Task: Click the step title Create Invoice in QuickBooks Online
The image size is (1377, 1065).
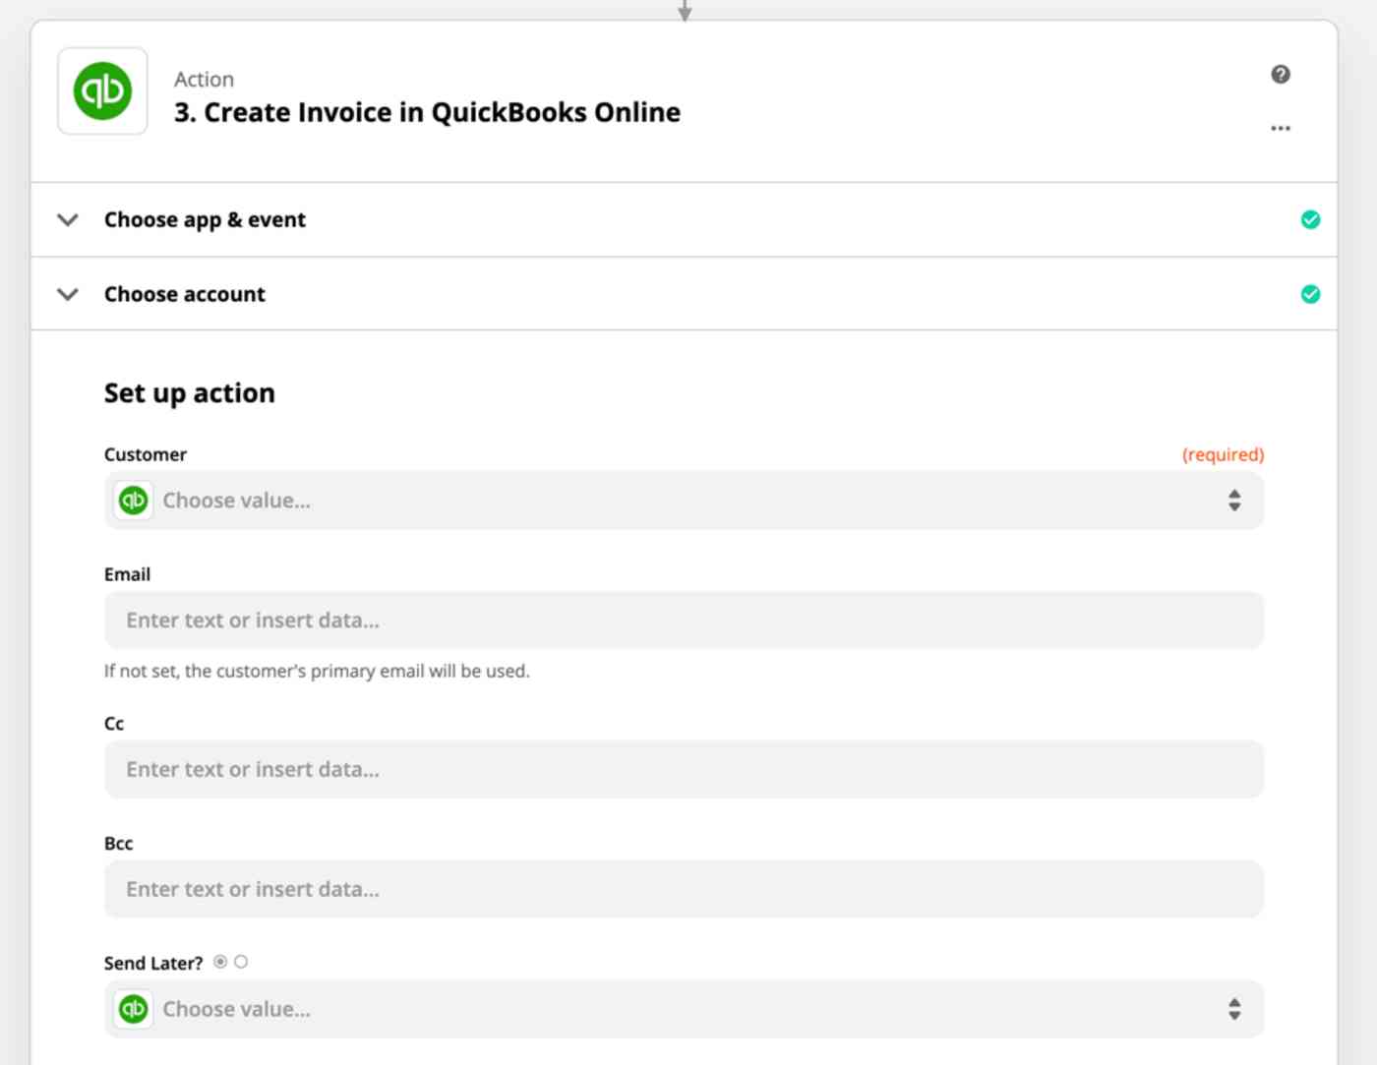Action: 427,113
